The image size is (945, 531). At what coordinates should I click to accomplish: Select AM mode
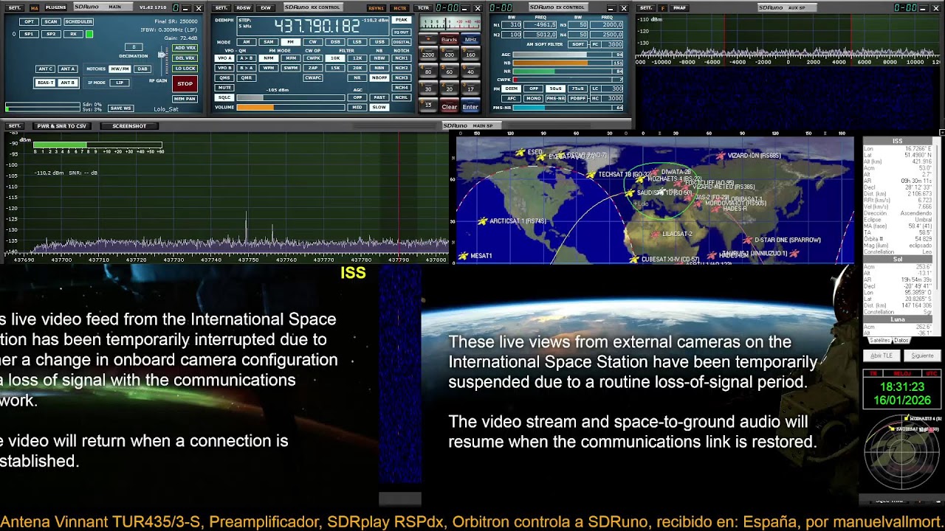coord(247,42)
